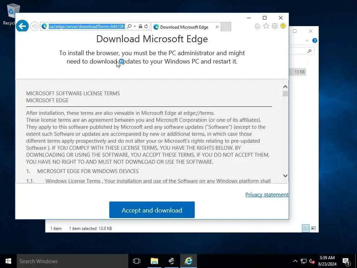The image size is (357, 268).
Task: Close the Download Microsoft Edge tab
Action: pyautogui.click(x=217, y=27)
